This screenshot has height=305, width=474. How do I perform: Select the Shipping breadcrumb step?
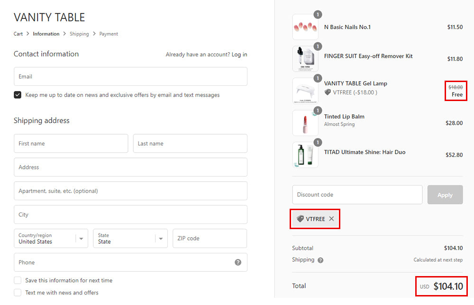(79, 34)
